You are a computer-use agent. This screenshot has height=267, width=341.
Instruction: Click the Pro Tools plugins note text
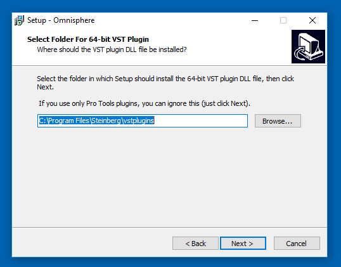(145, 103)
